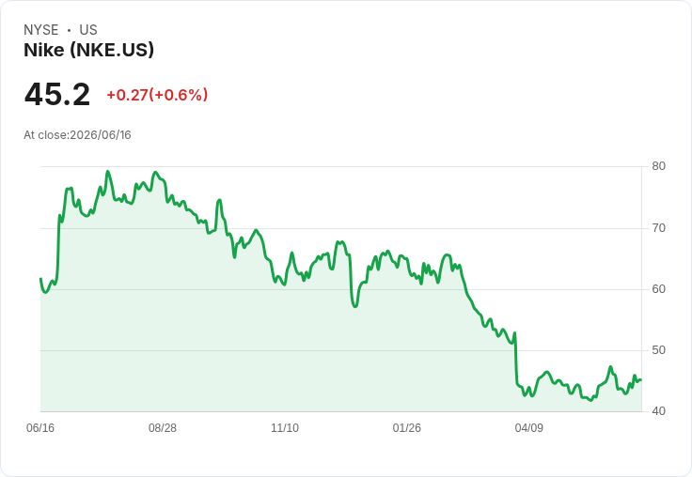Click the dot separator between NYSE and US
Screen dimensions: 692x477
click(x=69, y=30)
